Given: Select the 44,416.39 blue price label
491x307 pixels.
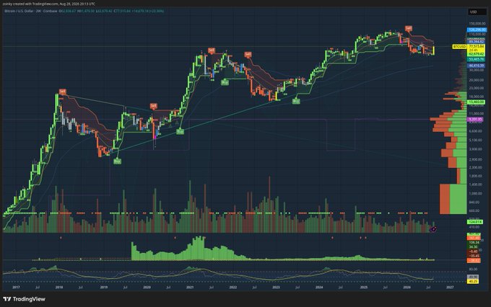Looking at the screenshot, I should pyautogui.click(x=477, y=66).
